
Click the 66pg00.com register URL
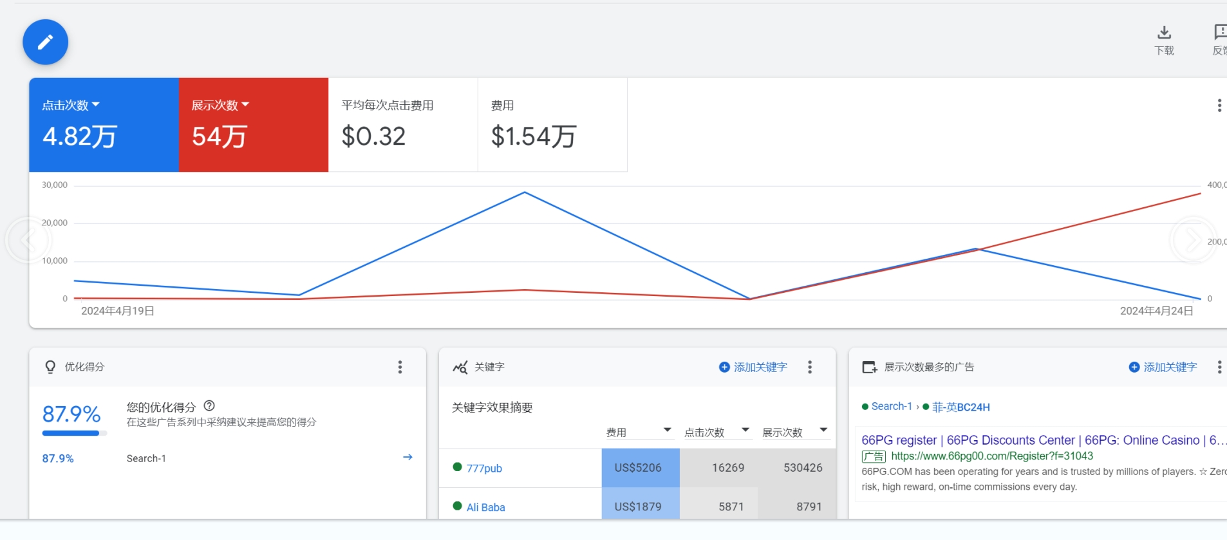pos(992,456)
